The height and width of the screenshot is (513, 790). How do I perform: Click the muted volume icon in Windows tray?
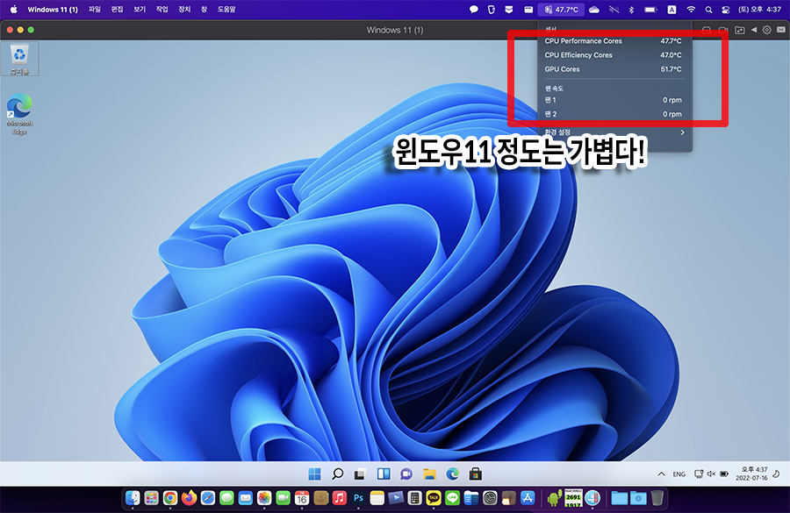click(711, 474)
